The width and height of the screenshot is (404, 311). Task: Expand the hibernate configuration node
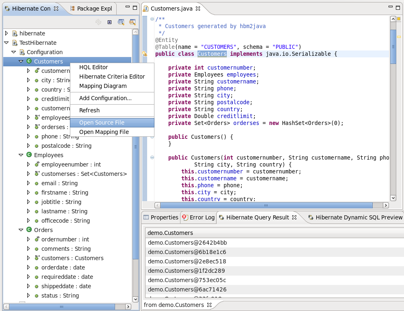6,33
